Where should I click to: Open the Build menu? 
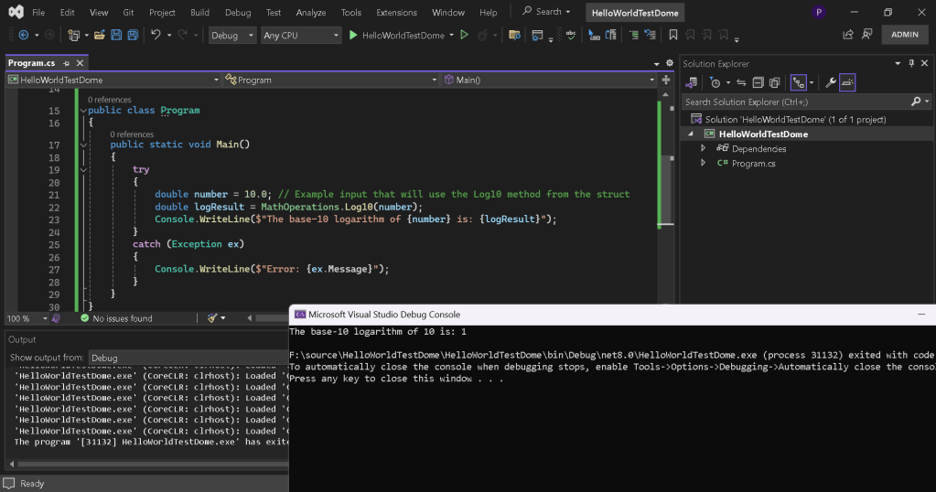click(x=199, y=12)
